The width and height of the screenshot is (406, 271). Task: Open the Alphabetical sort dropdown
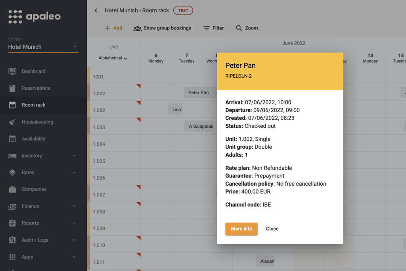[x=113, y=58]
